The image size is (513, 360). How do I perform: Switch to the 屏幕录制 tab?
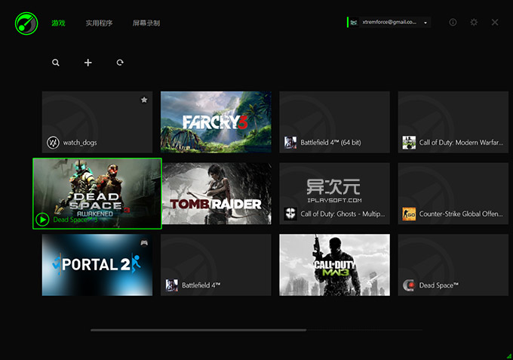click(146, 23)
